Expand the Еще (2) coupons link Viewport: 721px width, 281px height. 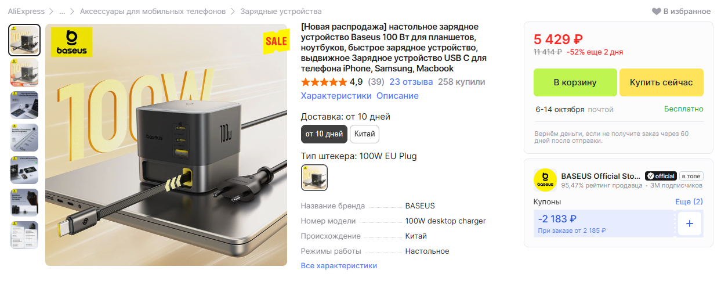click(x=689, y=201)
